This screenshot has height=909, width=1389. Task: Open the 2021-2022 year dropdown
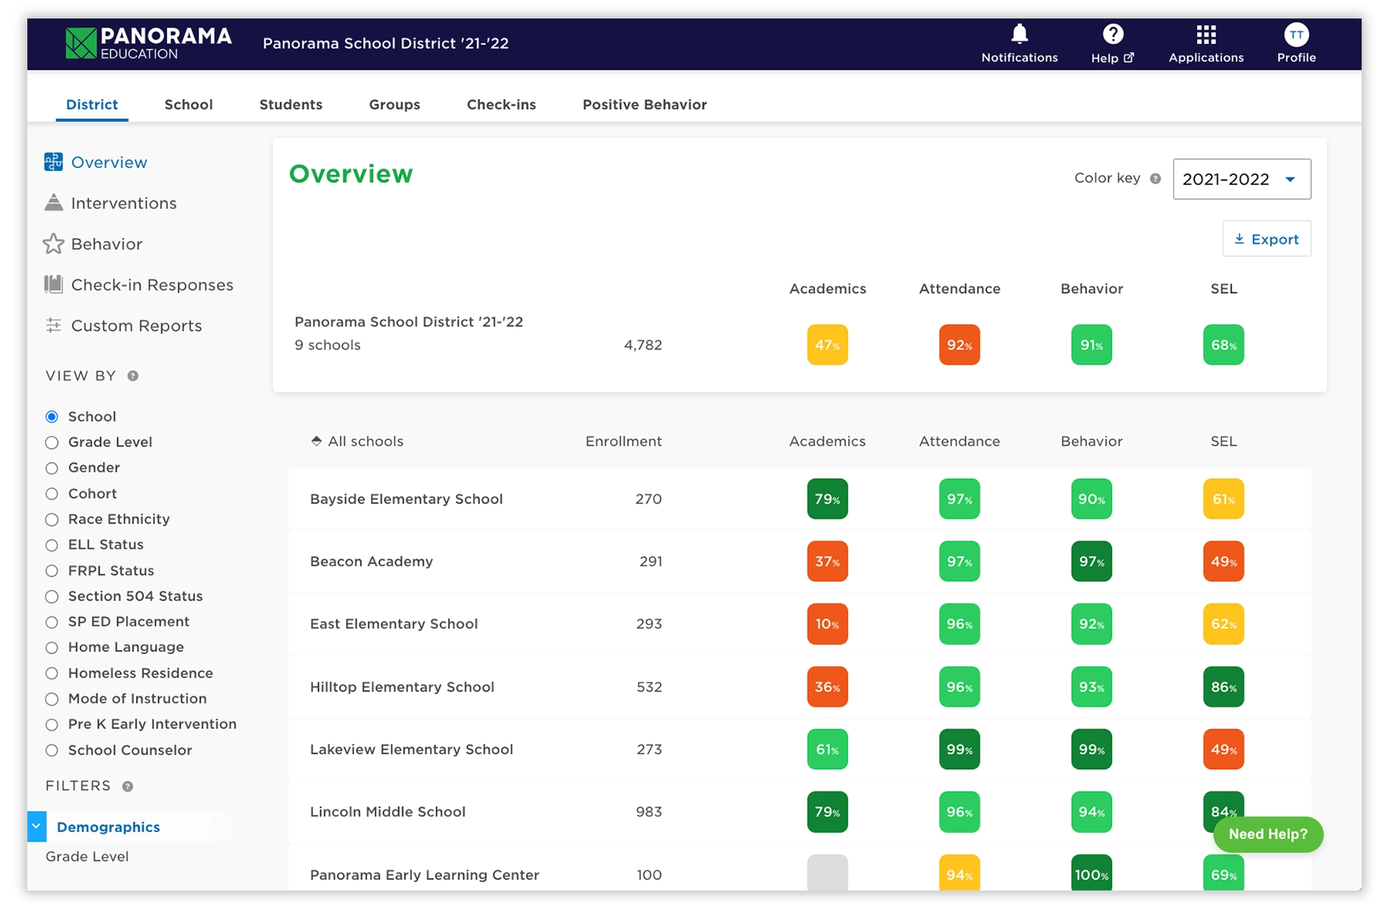click(x=1241, y=179)
